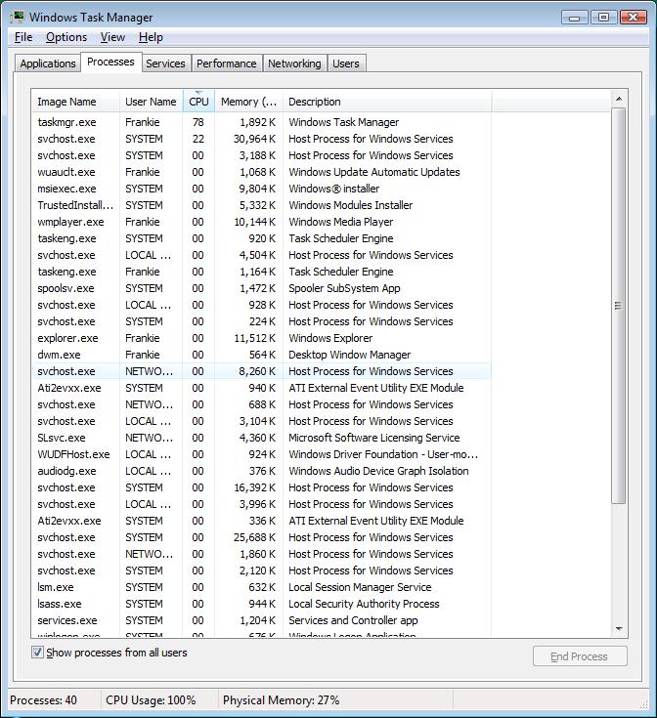Select the taskmgr.exe process row
This screenshot has height=718, width=657.
261,122
